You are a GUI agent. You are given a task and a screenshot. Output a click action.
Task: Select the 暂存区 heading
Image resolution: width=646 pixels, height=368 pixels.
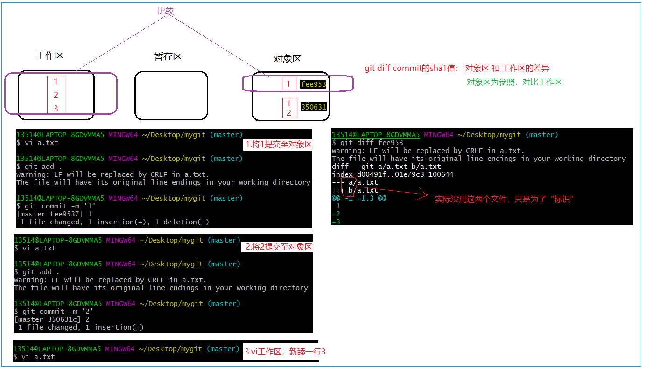[x=168, y=57]
